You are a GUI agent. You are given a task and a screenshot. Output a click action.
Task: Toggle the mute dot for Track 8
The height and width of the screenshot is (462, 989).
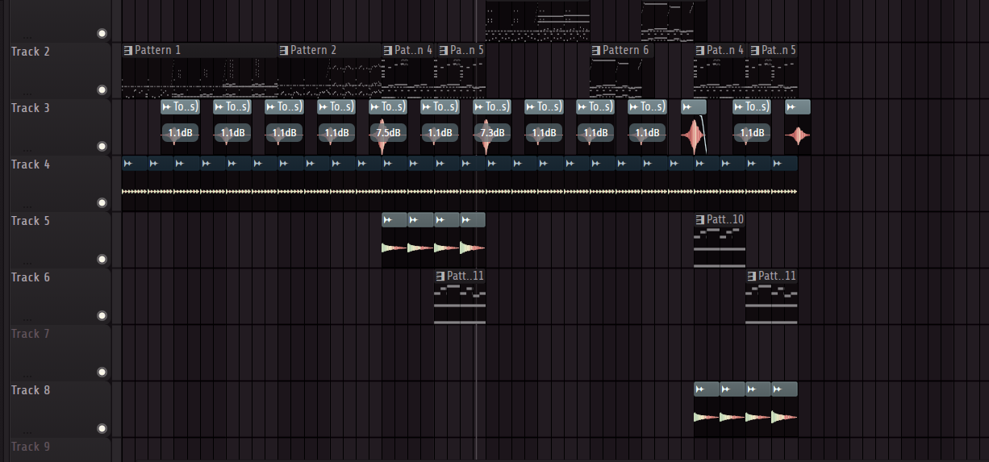(102, 429)
